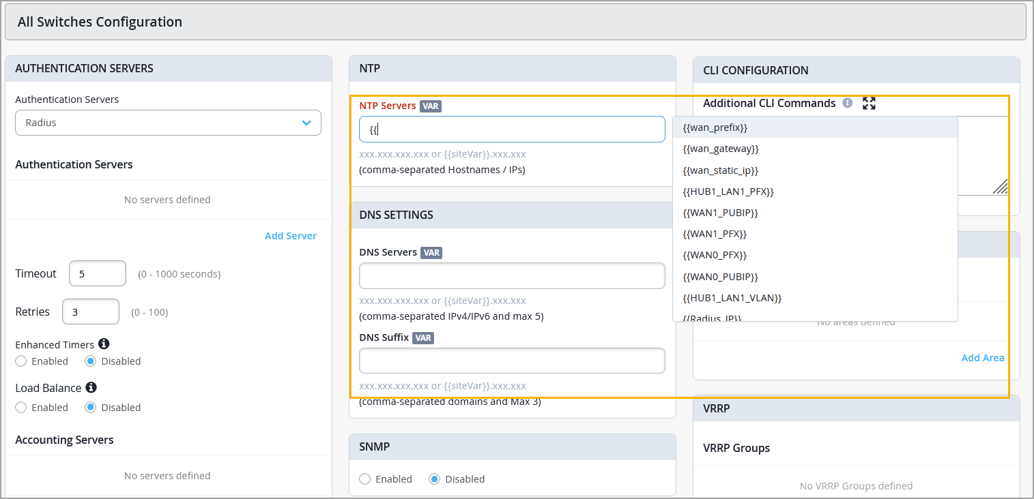Screen dimensions: 1034x499
Task: Click the DNS Servers input field
Action: pyautogui.click(x=512, y=275)
